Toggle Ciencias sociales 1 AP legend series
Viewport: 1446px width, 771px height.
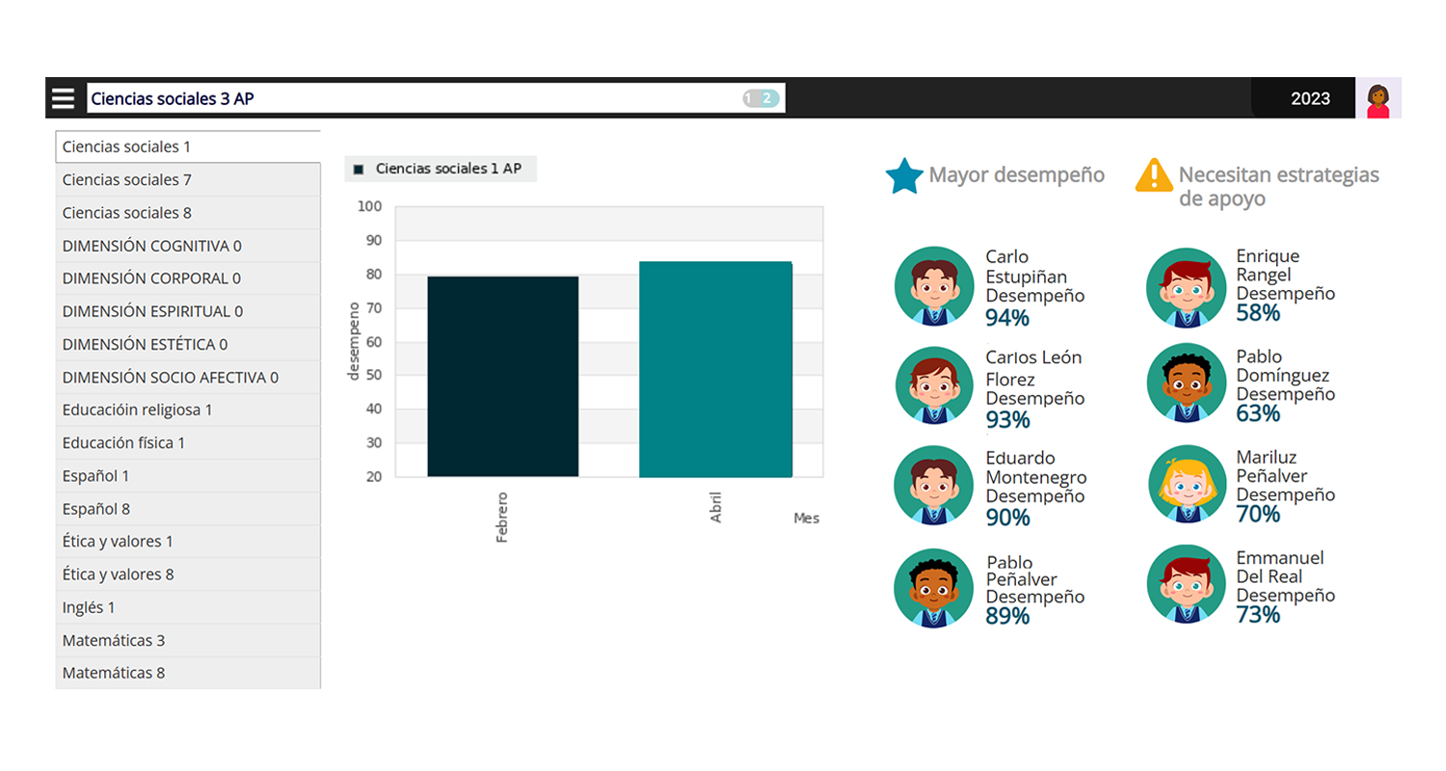pos(440,169)
